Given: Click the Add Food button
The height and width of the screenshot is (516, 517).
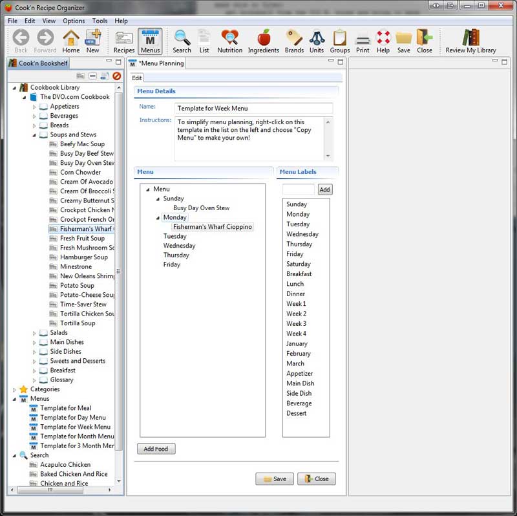Looking at the screenshot, I should (156, 449).
